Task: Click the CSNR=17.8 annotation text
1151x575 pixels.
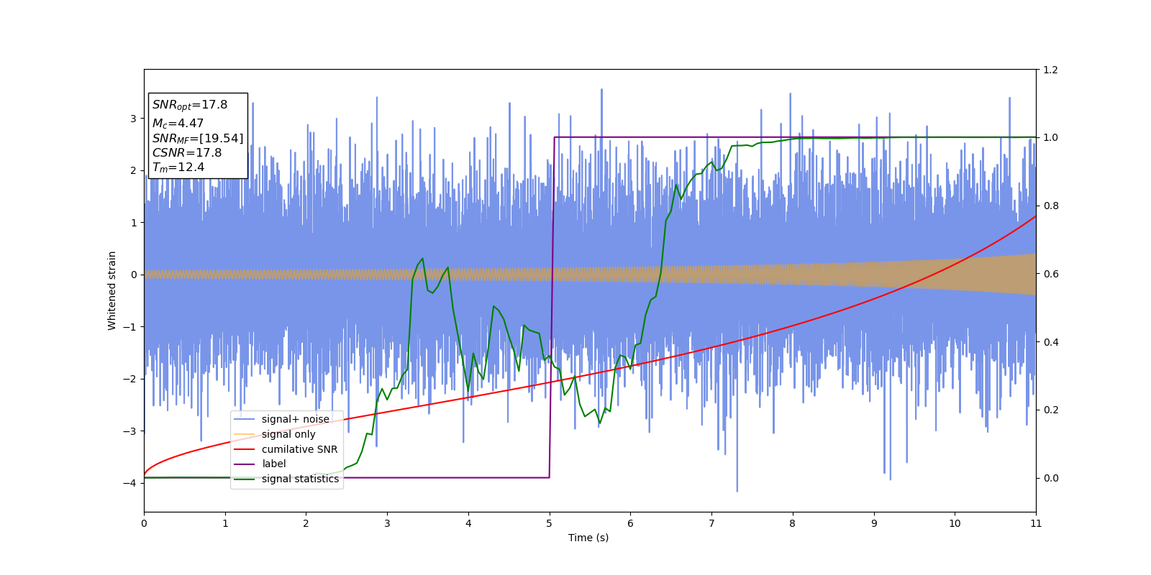Action: click(x=187, y=152)
